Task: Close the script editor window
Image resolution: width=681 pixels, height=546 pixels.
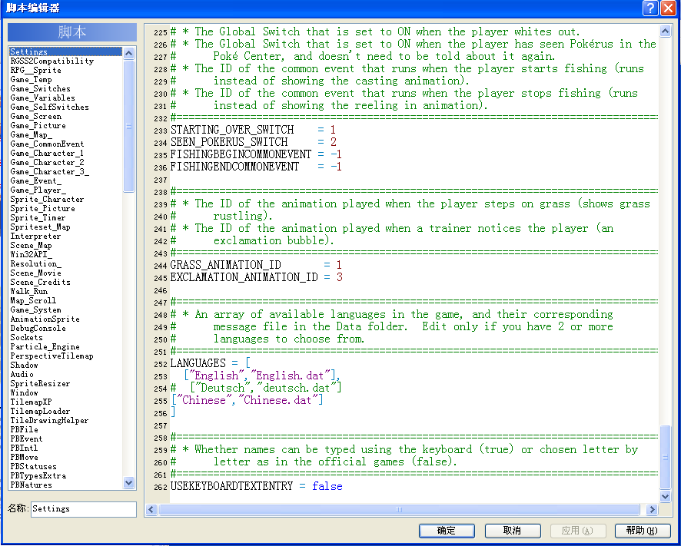Action: [668, 8]
